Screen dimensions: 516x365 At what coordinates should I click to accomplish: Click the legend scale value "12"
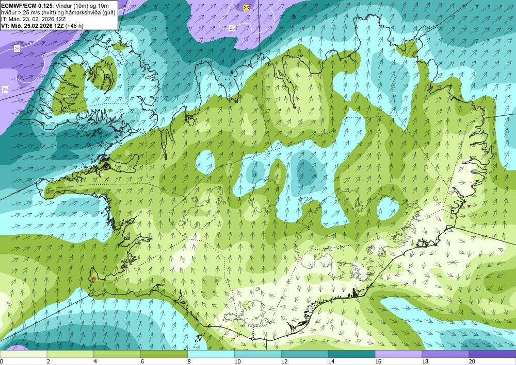(x=284, y=362)
